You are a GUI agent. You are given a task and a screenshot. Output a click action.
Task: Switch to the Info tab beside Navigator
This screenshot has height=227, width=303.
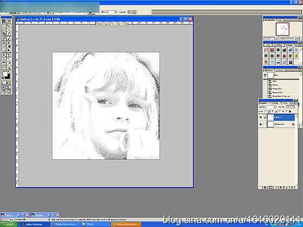point(280,20)
